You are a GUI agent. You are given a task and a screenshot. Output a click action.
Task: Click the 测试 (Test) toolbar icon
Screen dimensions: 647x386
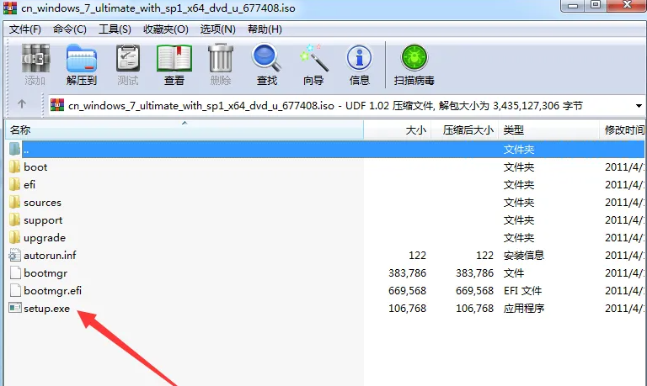tap(128, 59)
